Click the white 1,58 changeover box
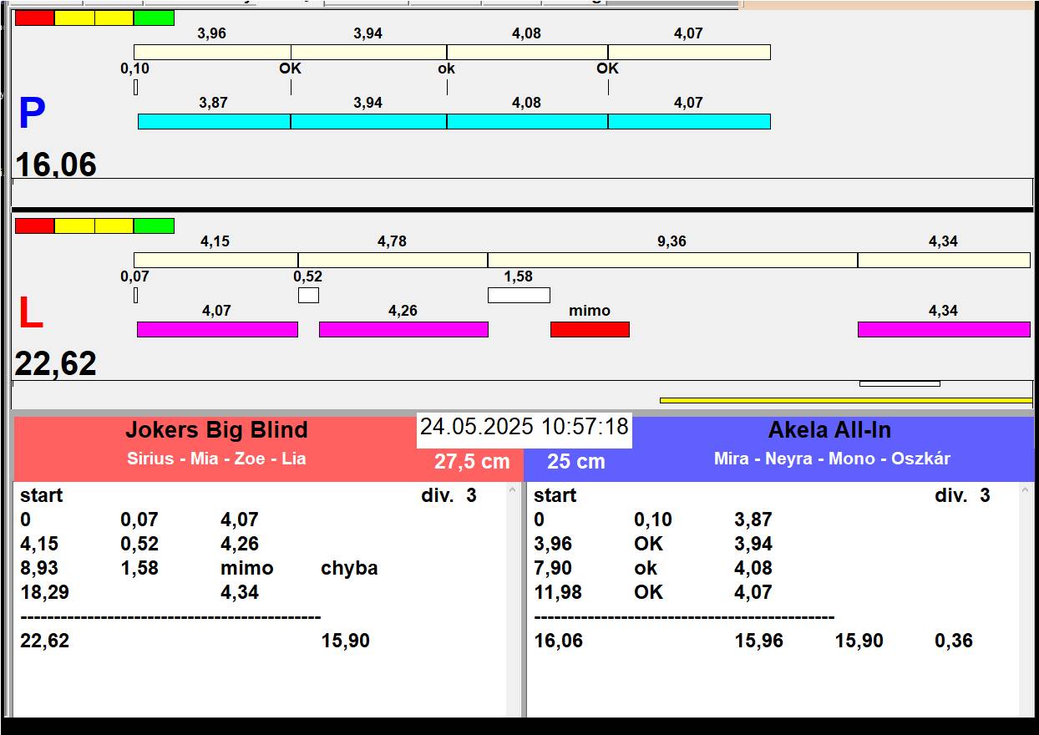 519,295
